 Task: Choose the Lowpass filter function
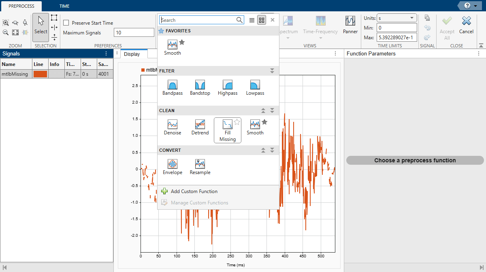[x=255, y=87]
